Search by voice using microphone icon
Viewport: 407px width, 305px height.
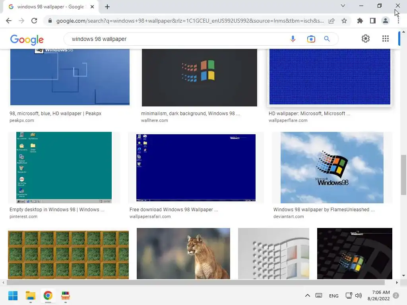[x=293, y=39]
